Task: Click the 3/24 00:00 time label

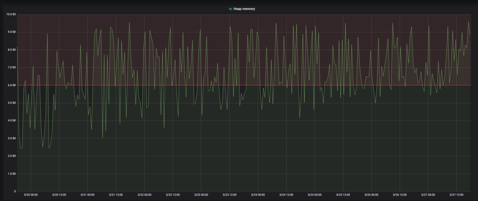Action: coord(258,195)
